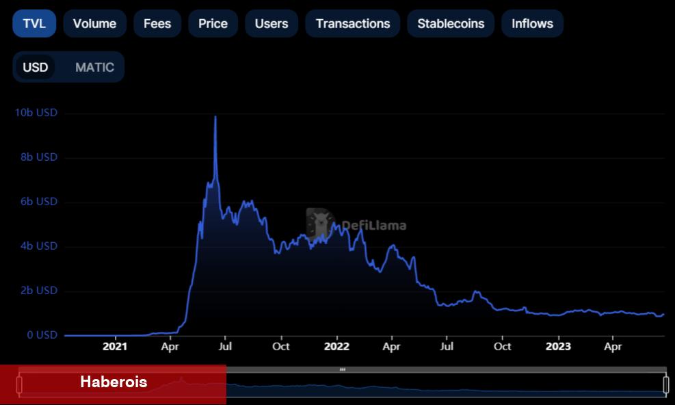Set denomination to USD
675x405 pixels.
click(x=36, y=67)
